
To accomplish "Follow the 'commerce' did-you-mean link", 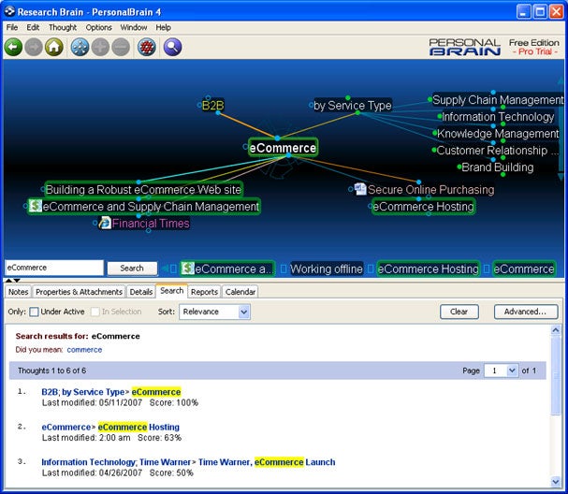I will (84, 350).
